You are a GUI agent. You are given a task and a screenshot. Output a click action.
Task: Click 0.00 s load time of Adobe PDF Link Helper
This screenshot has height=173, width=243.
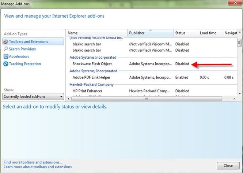tap(204, 77)
